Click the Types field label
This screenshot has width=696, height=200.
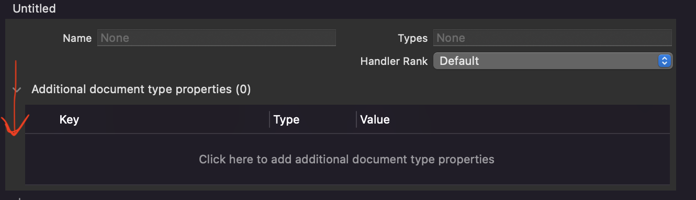[x=412, y=38]
